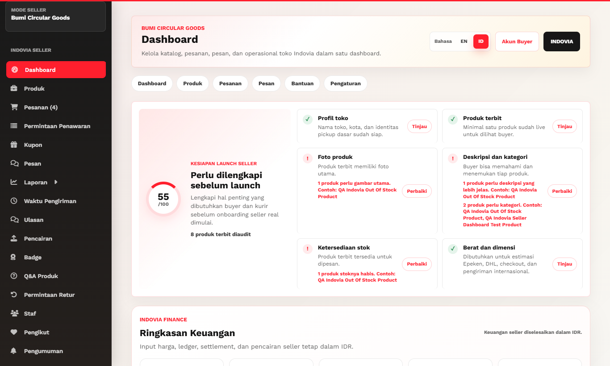
Task: Click 'KESIAPAN LAUNCH SELLER' label
Action: tap(224, 163)
